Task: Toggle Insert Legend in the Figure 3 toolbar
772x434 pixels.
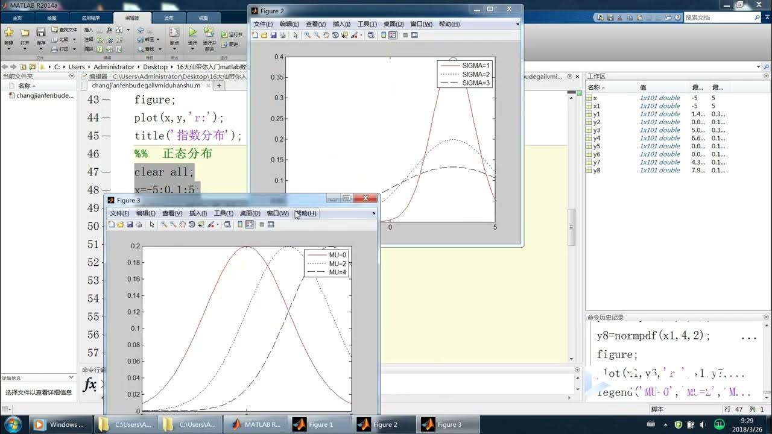Action: pos(249,224)
